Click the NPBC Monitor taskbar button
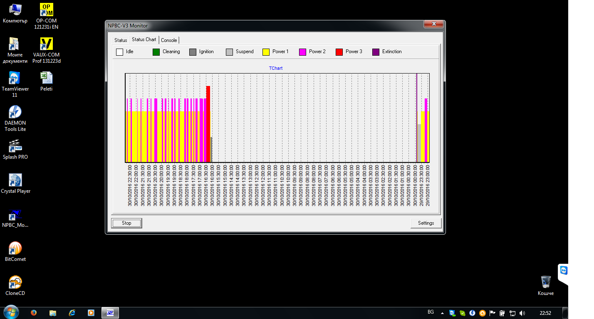The width and height of the screenshot is (594, 319). (x=110, y=313)
